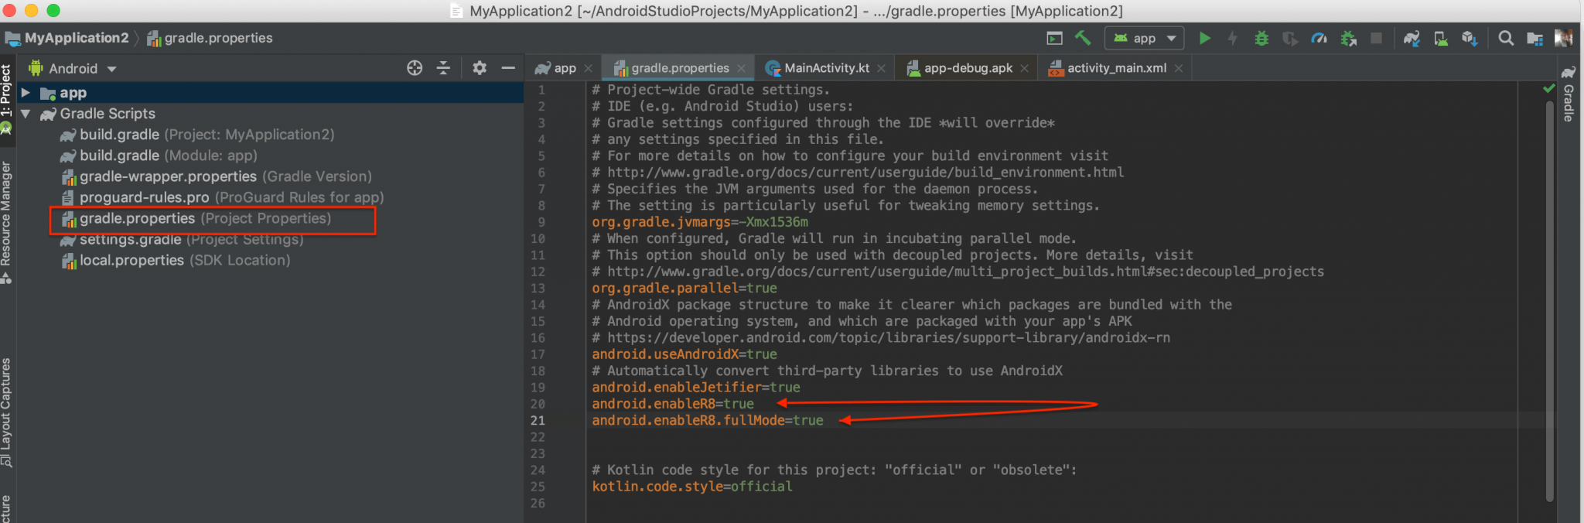This screenshot has width=1584, height=523.
Task: Close the app editor tab
Action: coord(589,68)
